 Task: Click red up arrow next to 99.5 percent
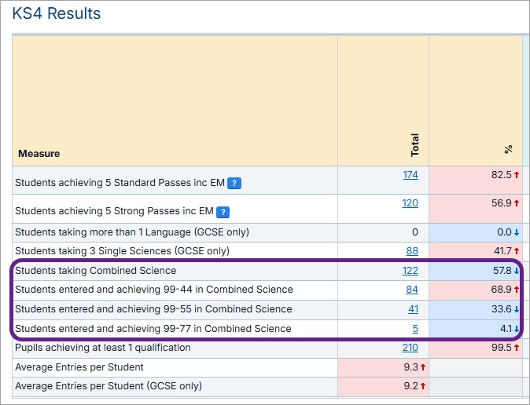[517, 348]
